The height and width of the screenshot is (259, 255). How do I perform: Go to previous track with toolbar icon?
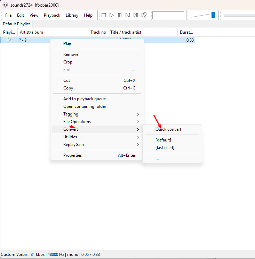pyautogui.click(x=128, y=15)
